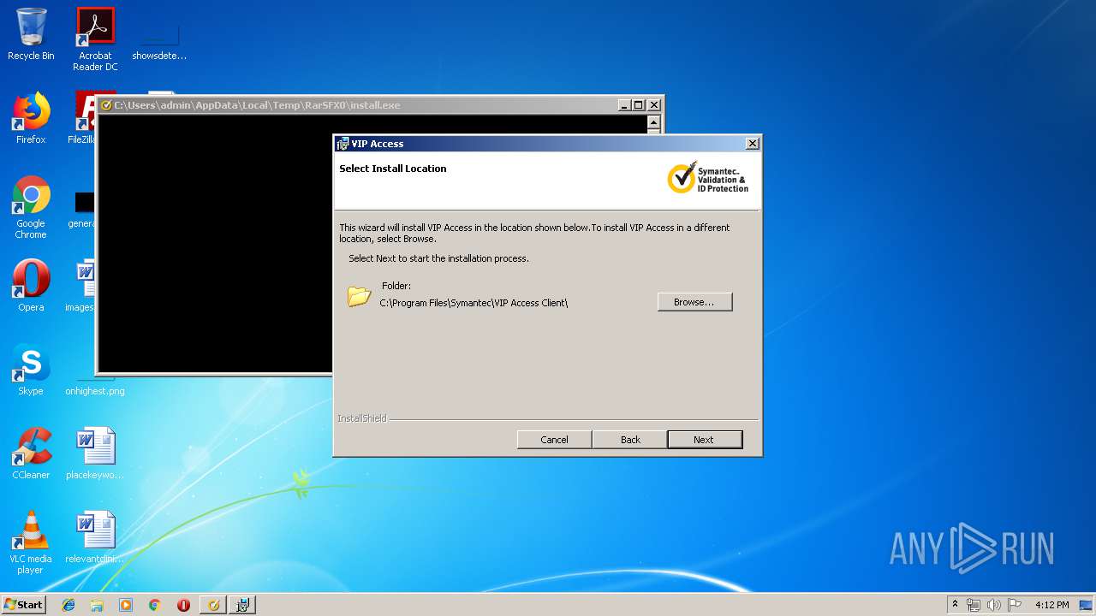This screenshot has width=1096, height=616.
Task: Open network status tray icon
Action: (974, 605)
